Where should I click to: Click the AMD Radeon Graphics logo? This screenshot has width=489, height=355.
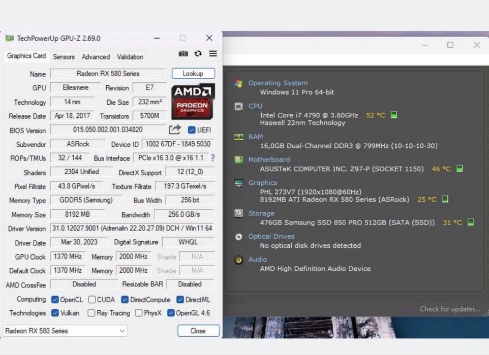193,102
